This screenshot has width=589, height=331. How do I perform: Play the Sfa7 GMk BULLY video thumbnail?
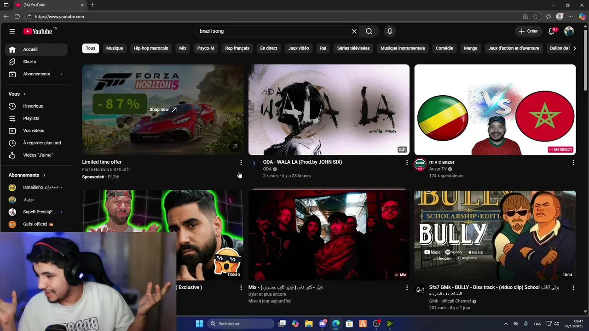tap(495, 235)
